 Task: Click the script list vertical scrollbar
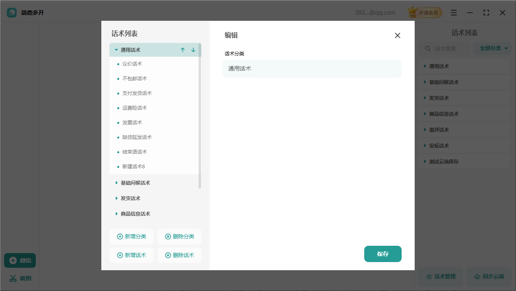click(200, 116)
